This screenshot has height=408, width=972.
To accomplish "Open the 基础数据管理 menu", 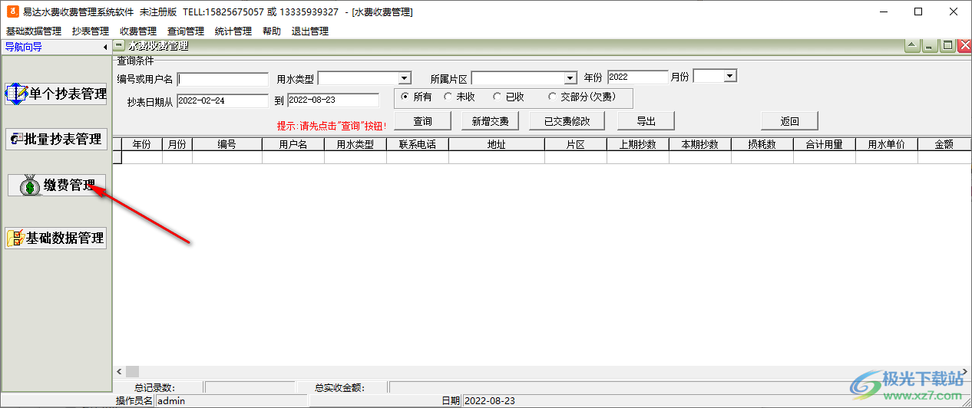I will pyautogui.click(x=34, y=31).
